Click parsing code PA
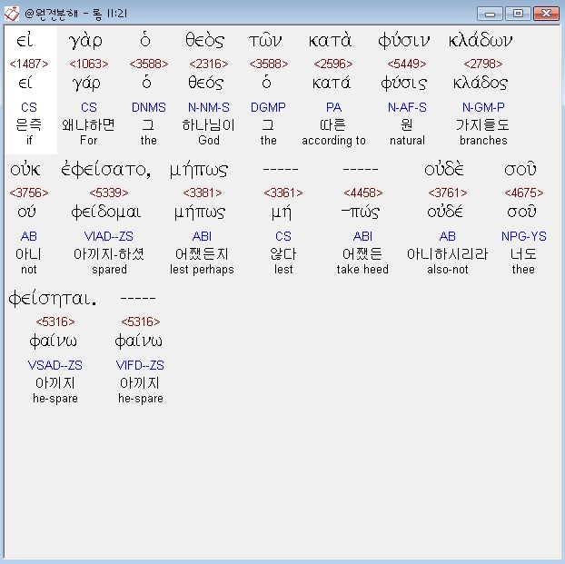The image size is (565, 564). pyautogui.click(x=333, y=107)
